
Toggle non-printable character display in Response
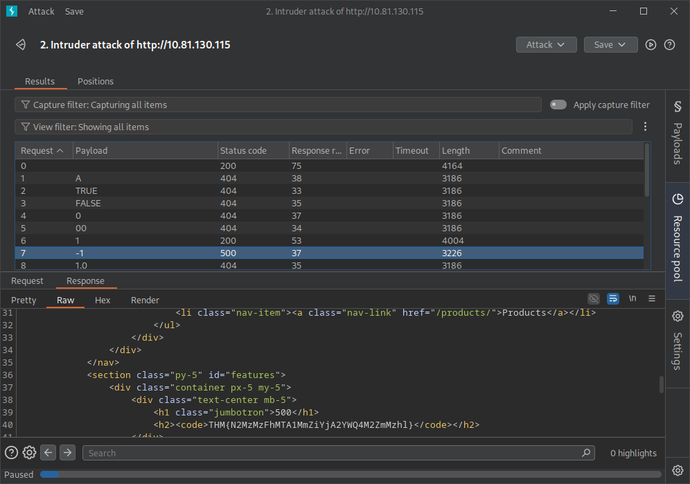[x=594, y=298]
